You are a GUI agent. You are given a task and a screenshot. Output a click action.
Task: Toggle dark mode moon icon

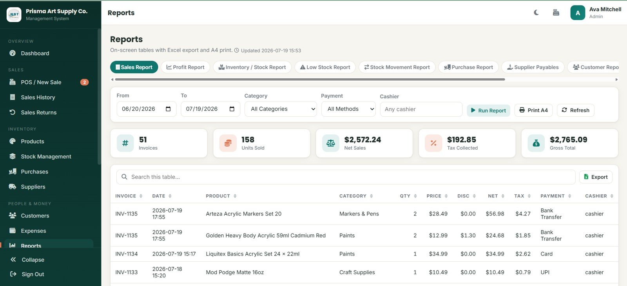(536, 13)
